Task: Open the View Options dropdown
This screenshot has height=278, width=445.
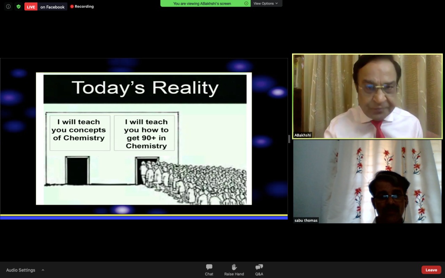Action: pos(266,3)
